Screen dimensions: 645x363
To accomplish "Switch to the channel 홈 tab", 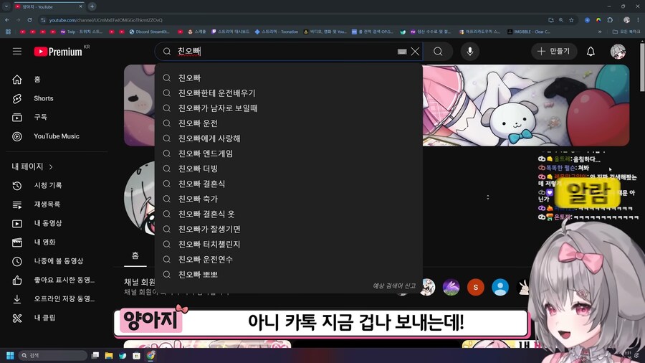I will 135,256.
